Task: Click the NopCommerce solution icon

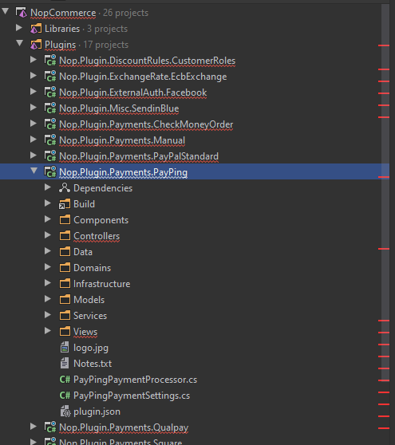Action: pos(22,13)
